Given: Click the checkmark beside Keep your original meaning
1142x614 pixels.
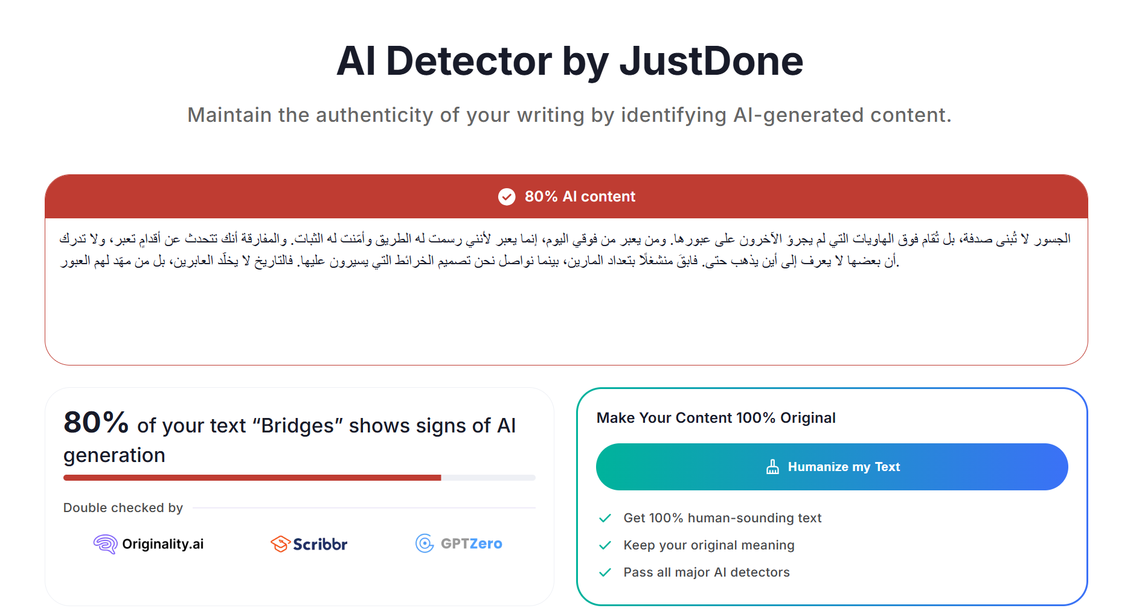Looking at the screenshot, I should (x=605, y=545).
